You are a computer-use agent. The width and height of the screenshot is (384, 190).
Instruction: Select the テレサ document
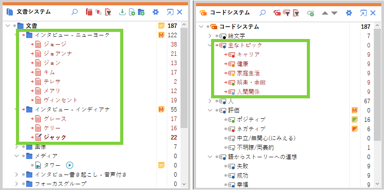point(52,81)
